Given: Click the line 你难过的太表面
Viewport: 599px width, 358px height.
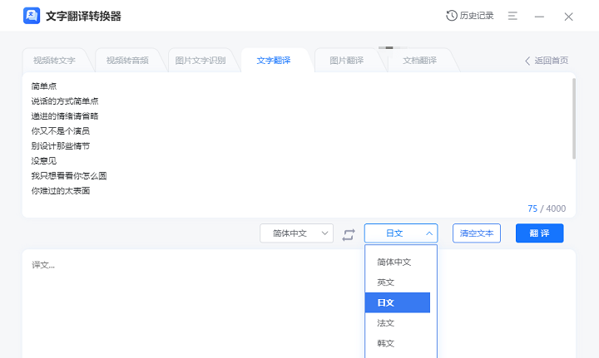Looking at the screenshot, I should (x=61, y=190).
